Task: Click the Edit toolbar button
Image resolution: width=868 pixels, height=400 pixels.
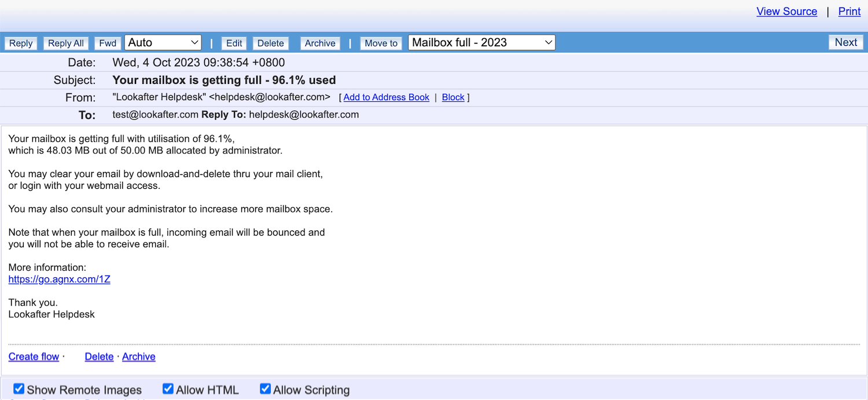Action: [234, 43]
